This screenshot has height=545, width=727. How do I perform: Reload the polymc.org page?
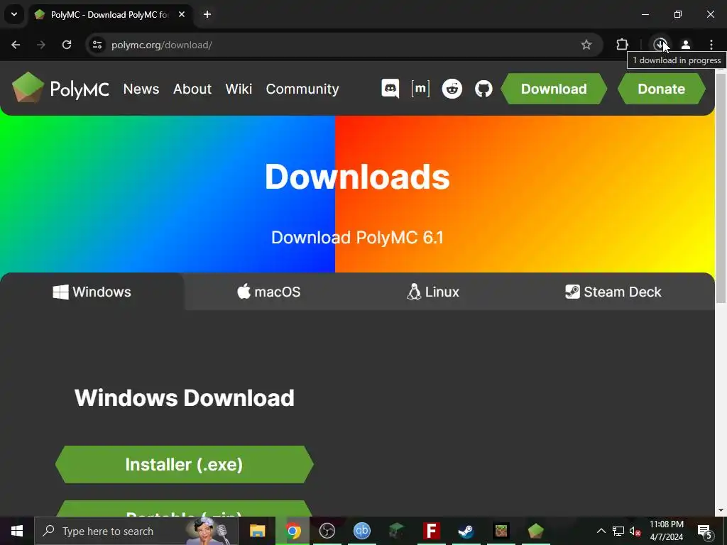tap(67, 45)
